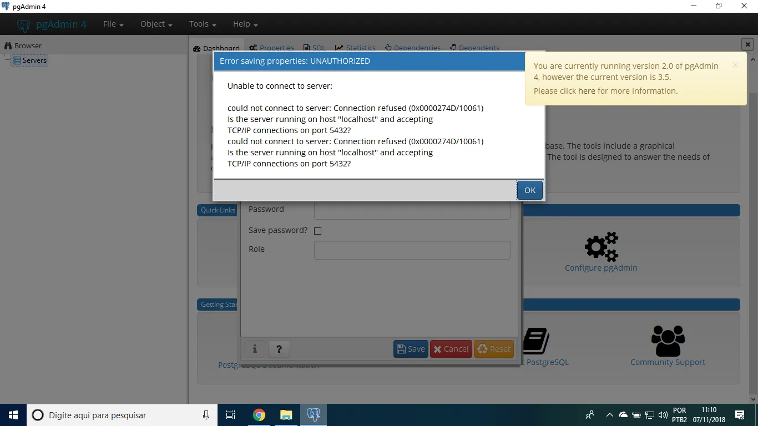Switch to the Statistics tab
The image size is (758, 426).
pyautogui.click(x=356, y=48)
